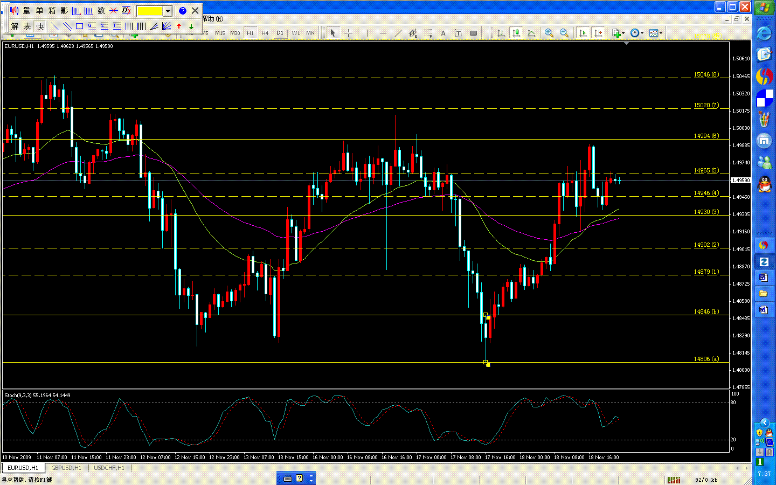Select the crosshair tool

tap(349, 33)
